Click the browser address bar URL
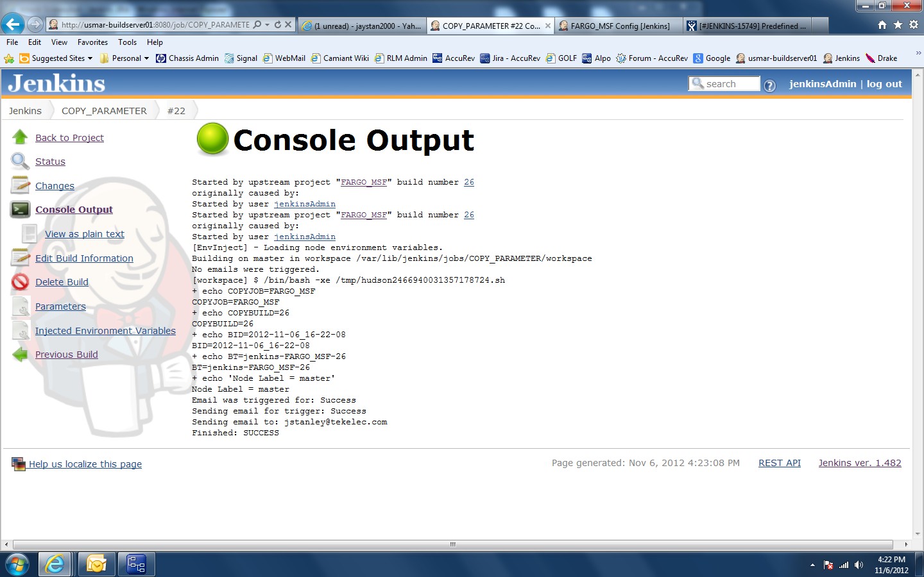 pos(155,24)
